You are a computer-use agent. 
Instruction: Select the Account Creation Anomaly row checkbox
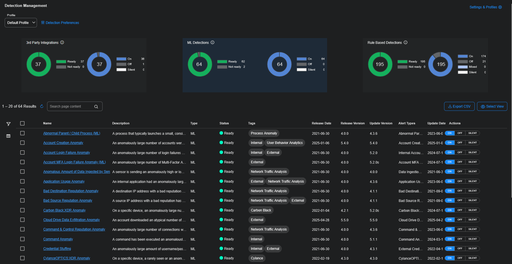coord(22,143)
